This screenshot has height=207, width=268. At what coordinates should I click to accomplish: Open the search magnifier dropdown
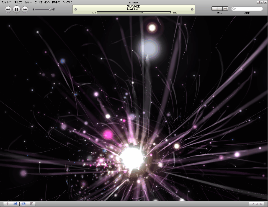coord(234,9)
